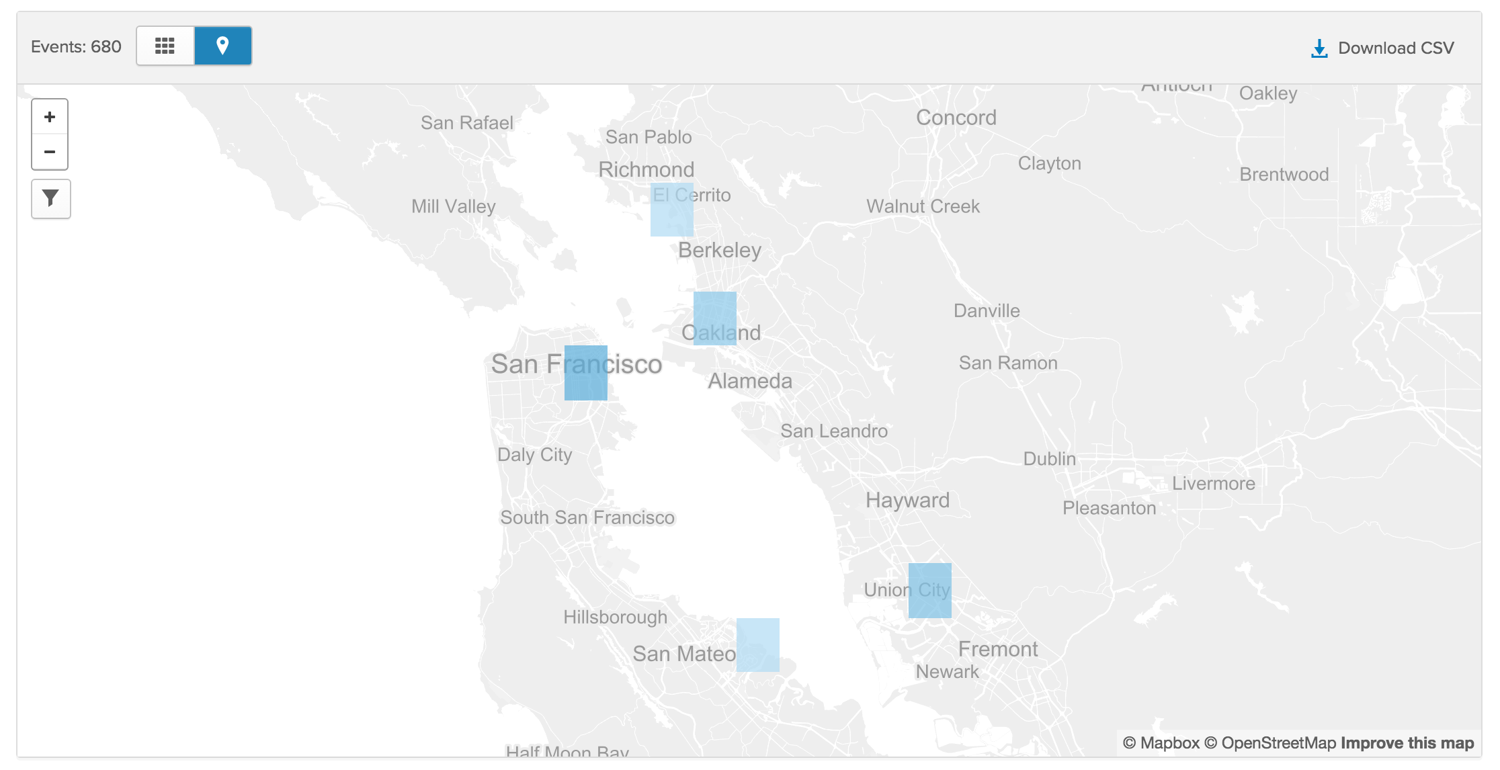Click the download arrow icon beside Download CSV
The width and height of the screenshot is (1500, 770).
1318,47
